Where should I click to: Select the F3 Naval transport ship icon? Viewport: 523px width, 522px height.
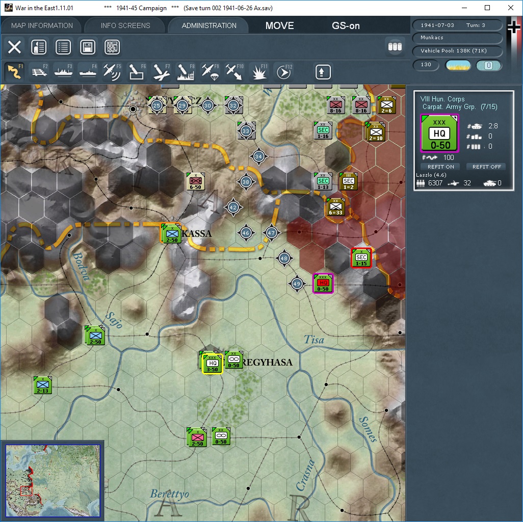pos(63,72)
